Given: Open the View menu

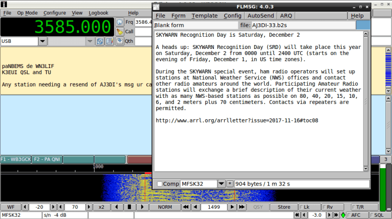Looking at the screenshot, I should pyautogui.click(x=77, y=13).
